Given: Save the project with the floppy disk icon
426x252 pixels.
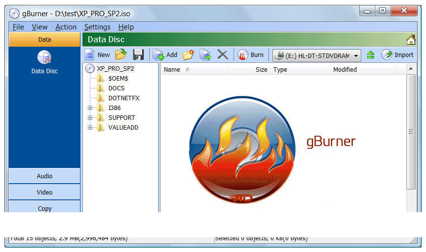Looking at the screenshot, I should tap(138, 55).
